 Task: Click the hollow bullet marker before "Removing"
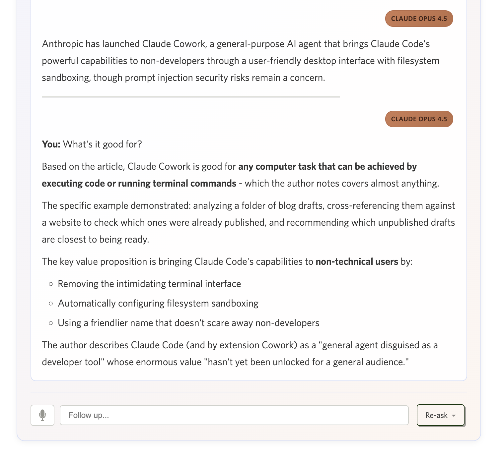(x=51, y=284)
